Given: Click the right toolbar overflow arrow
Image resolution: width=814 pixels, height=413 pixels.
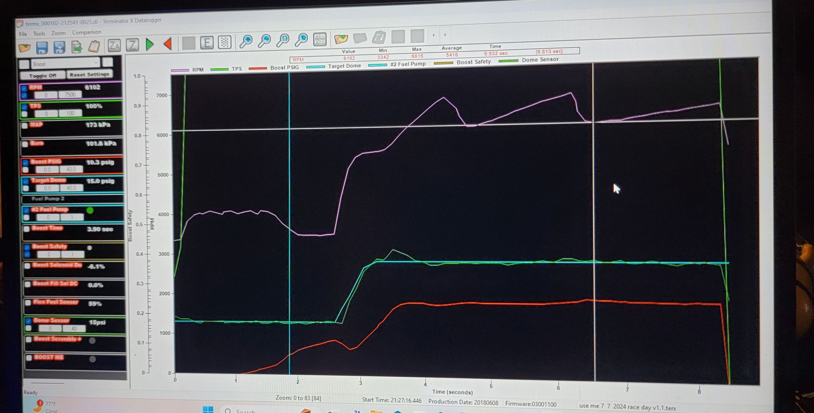Looking at the screenshot, I should [445, 35].
